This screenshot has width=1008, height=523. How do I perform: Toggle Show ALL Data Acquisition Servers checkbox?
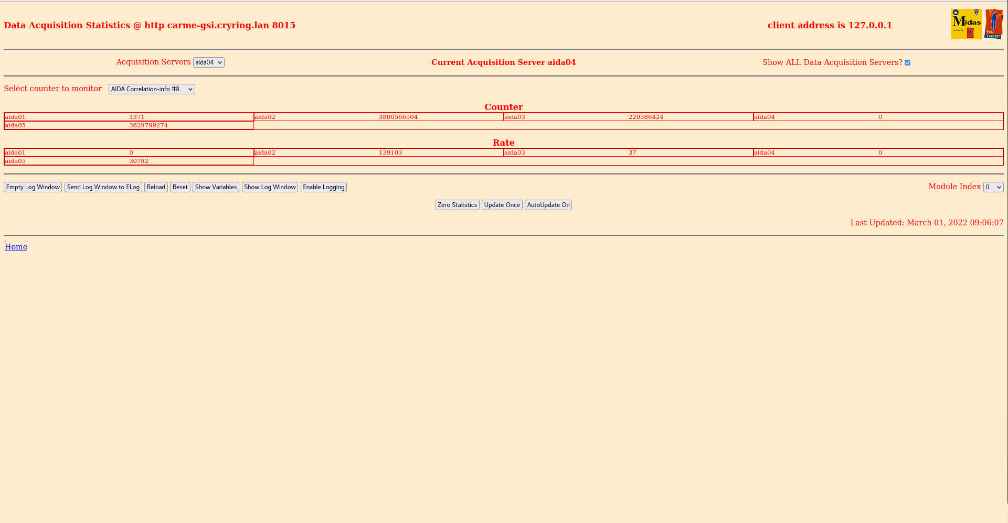coord(908,62)
